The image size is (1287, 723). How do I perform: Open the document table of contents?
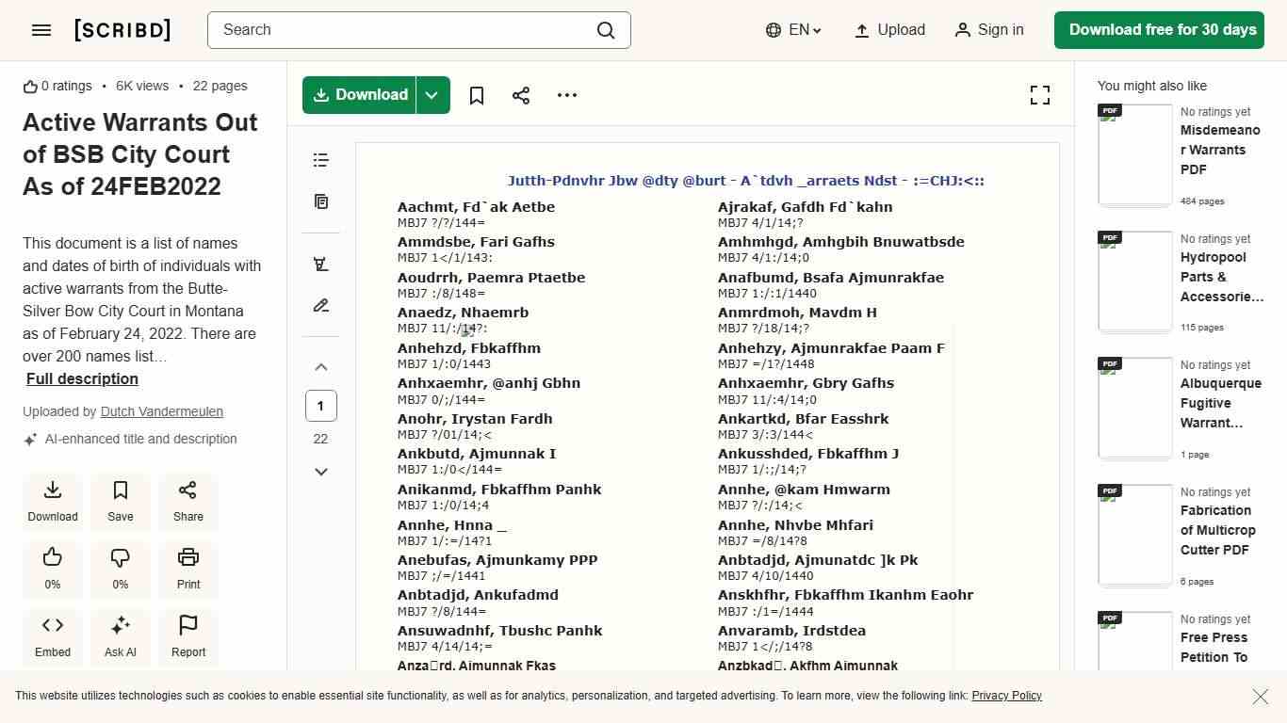[320, 160]
